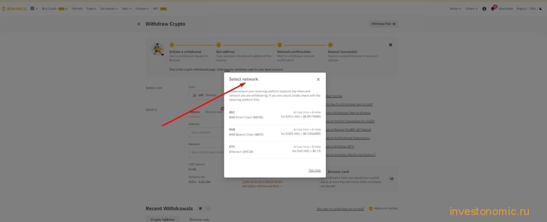The image size is (547, 222).
Task: Close the Select network dialog
Action: (x=318, y=80)
